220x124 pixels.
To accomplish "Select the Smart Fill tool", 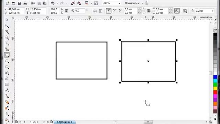I will coord(7,49).
